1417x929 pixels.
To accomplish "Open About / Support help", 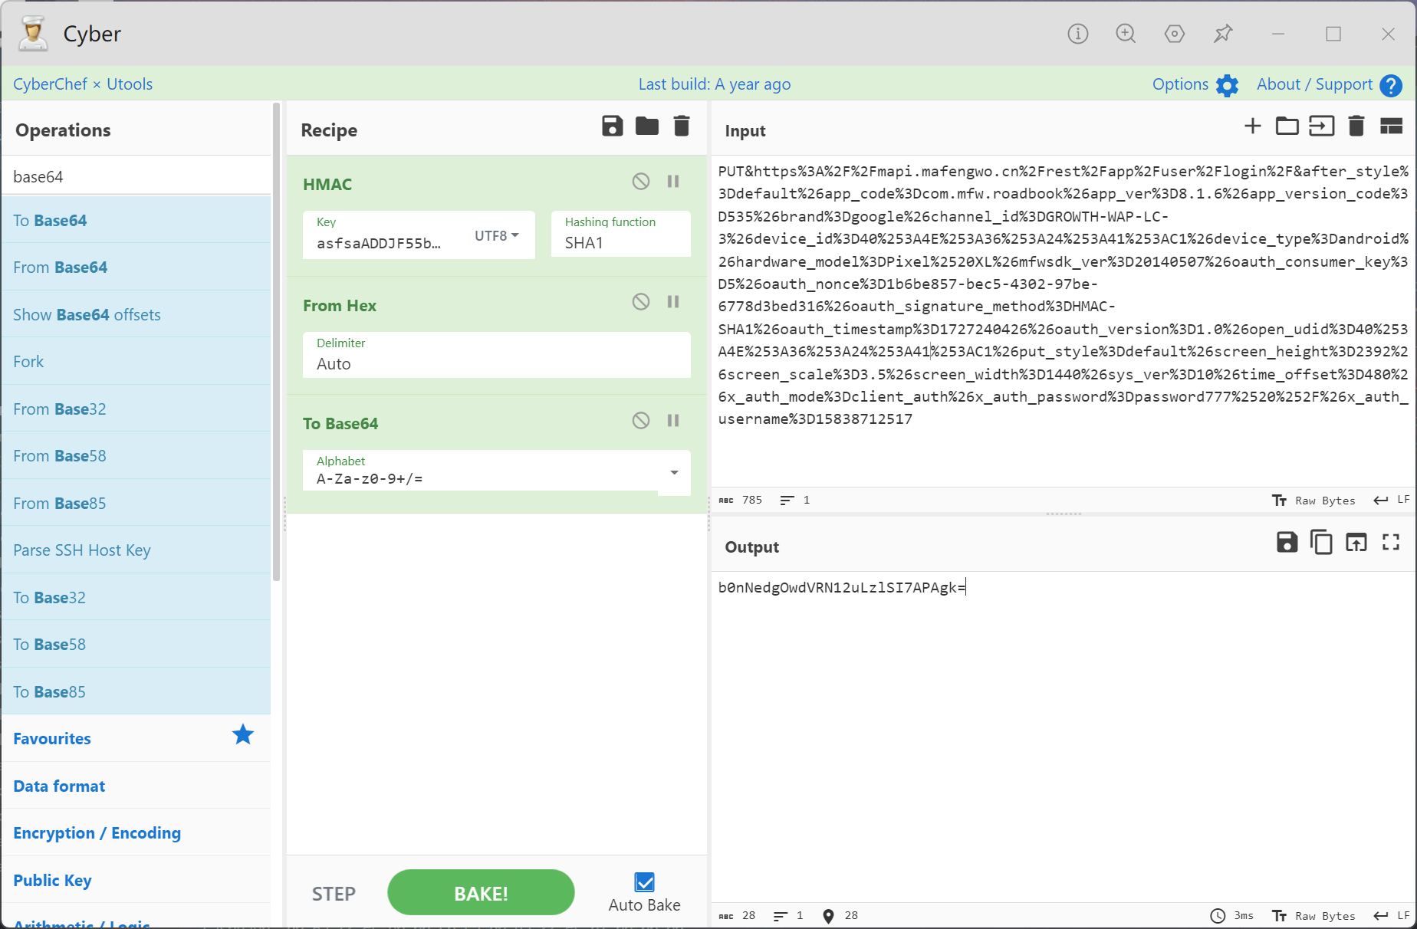I will [x=1330, y=84].
